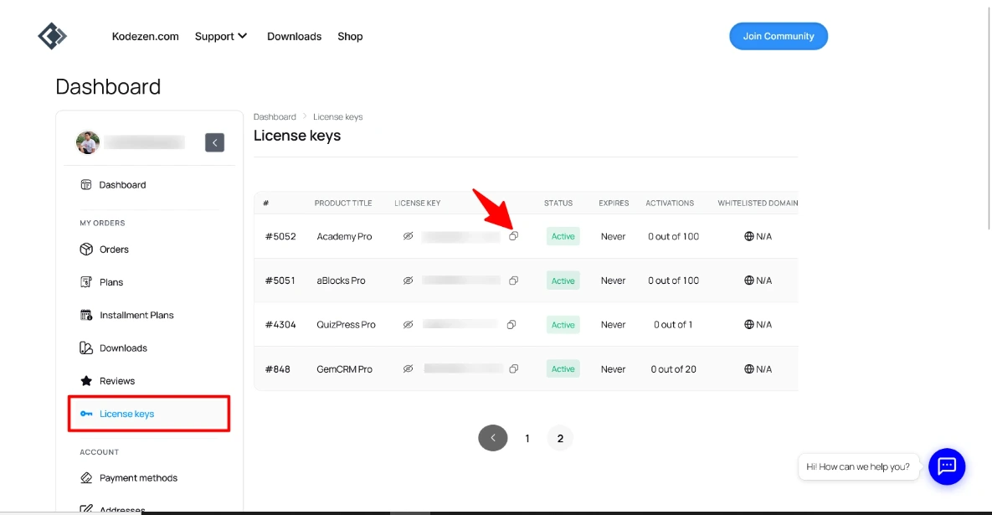
Task: Reveal the QuizPress Pro license key
Action: point(408,325)
